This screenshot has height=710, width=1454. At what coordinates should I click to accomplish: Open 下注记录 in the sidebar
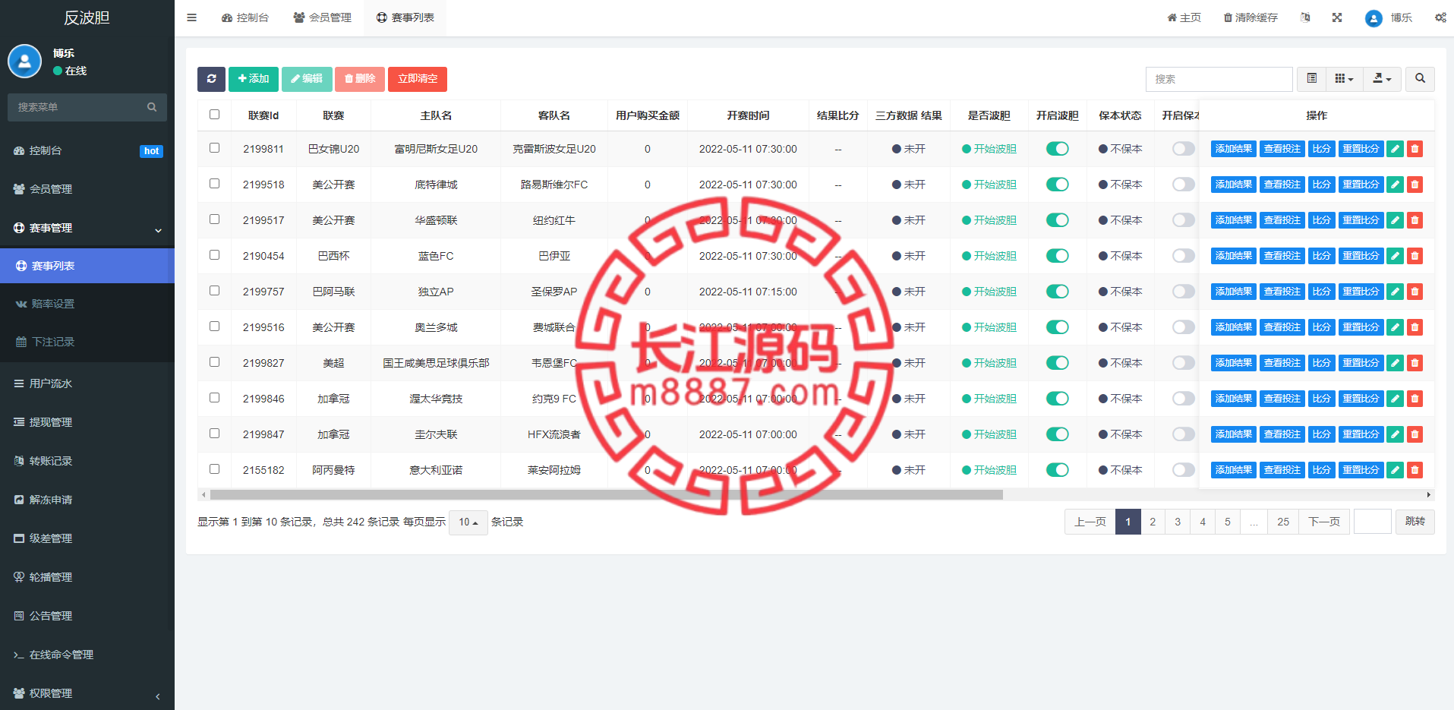tap(87, 342)
